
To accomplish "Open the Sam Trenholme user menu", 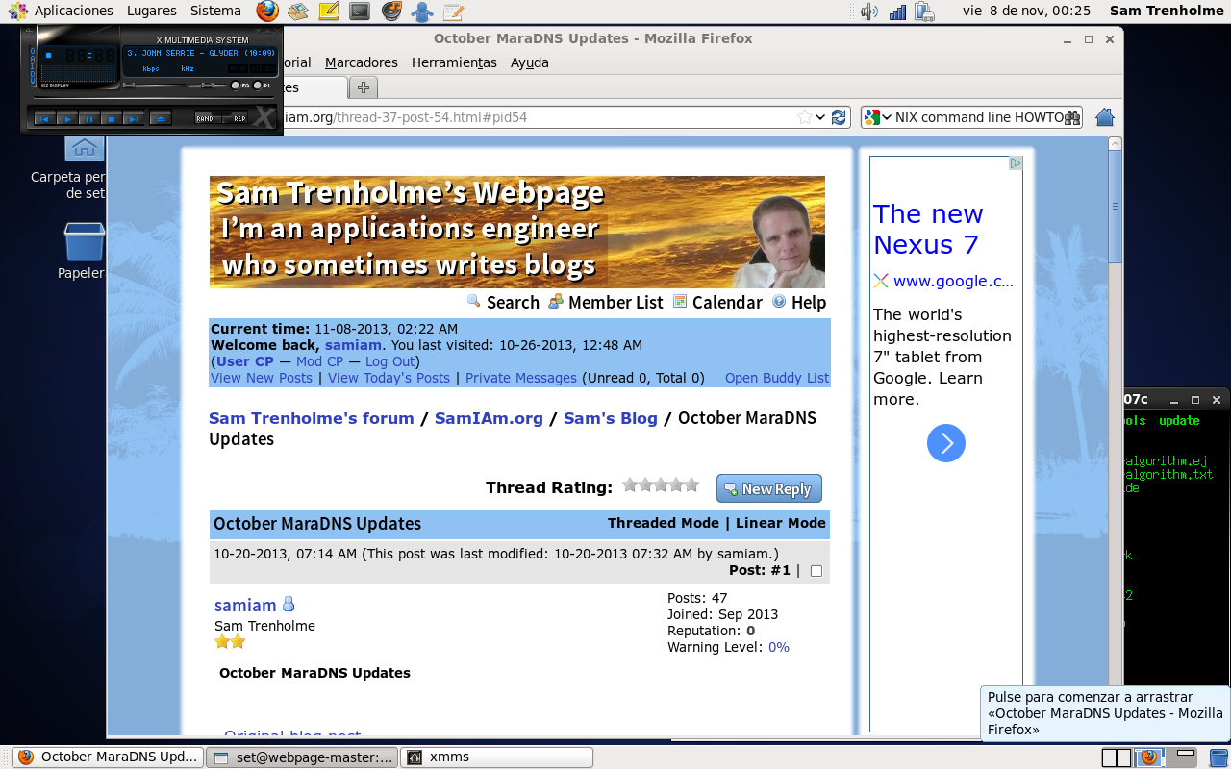I will click(1165, 11).
